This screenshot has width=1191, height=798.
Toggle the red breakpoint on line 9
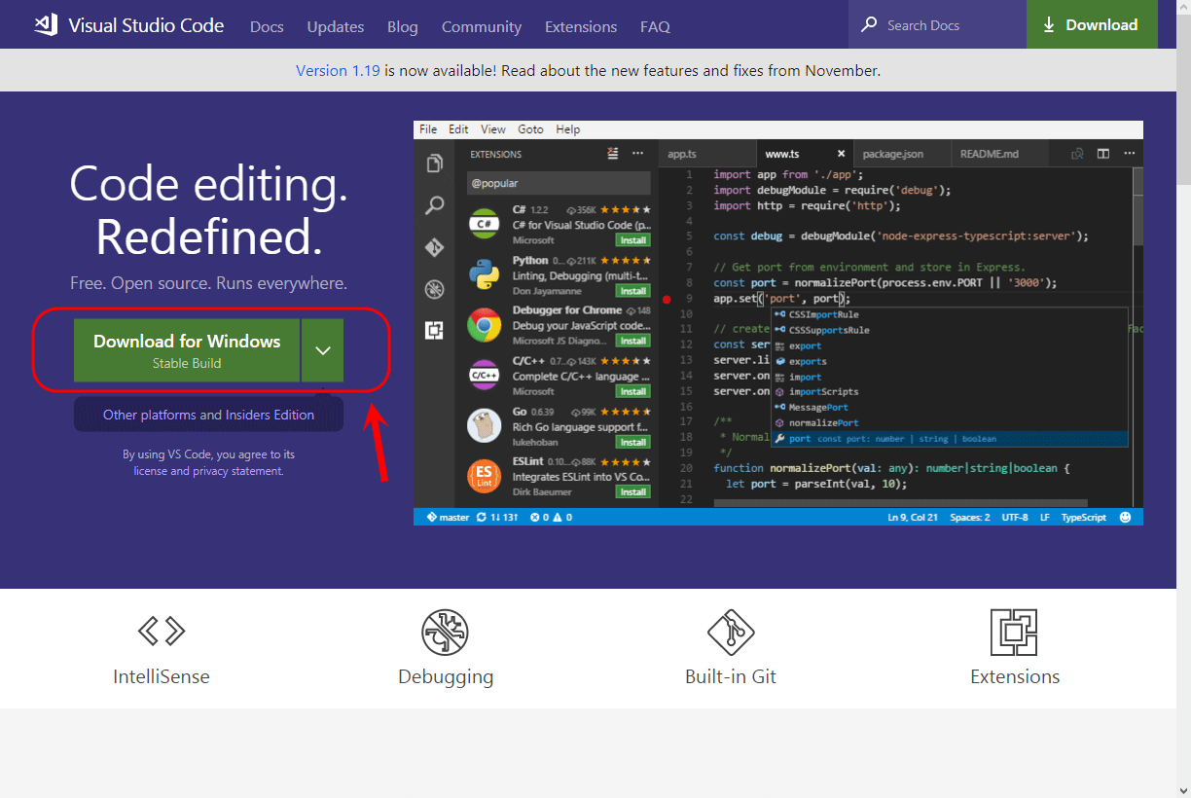[x=667, y=299]
